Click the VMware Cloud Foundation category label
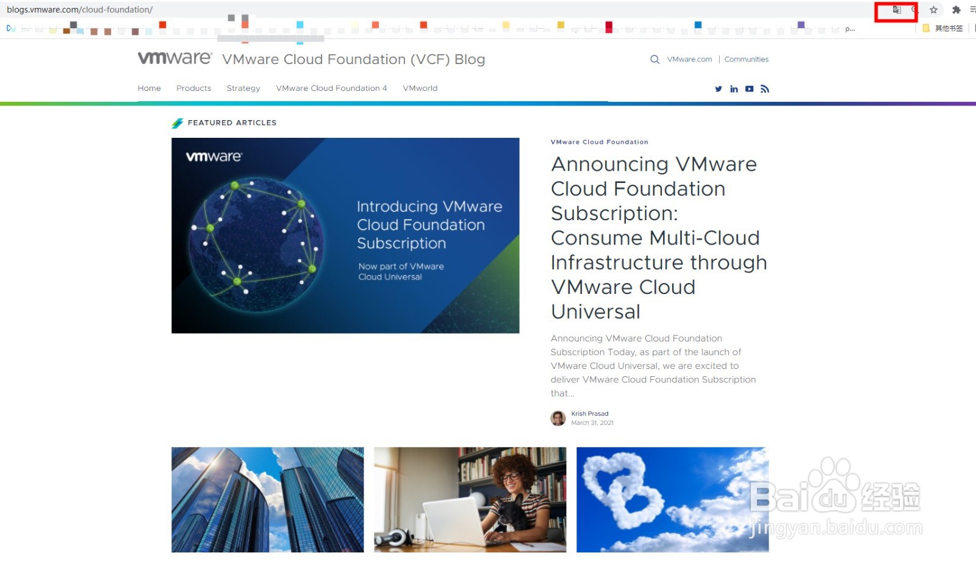This screenshot has width=976, height=561. tap(600, 142)
